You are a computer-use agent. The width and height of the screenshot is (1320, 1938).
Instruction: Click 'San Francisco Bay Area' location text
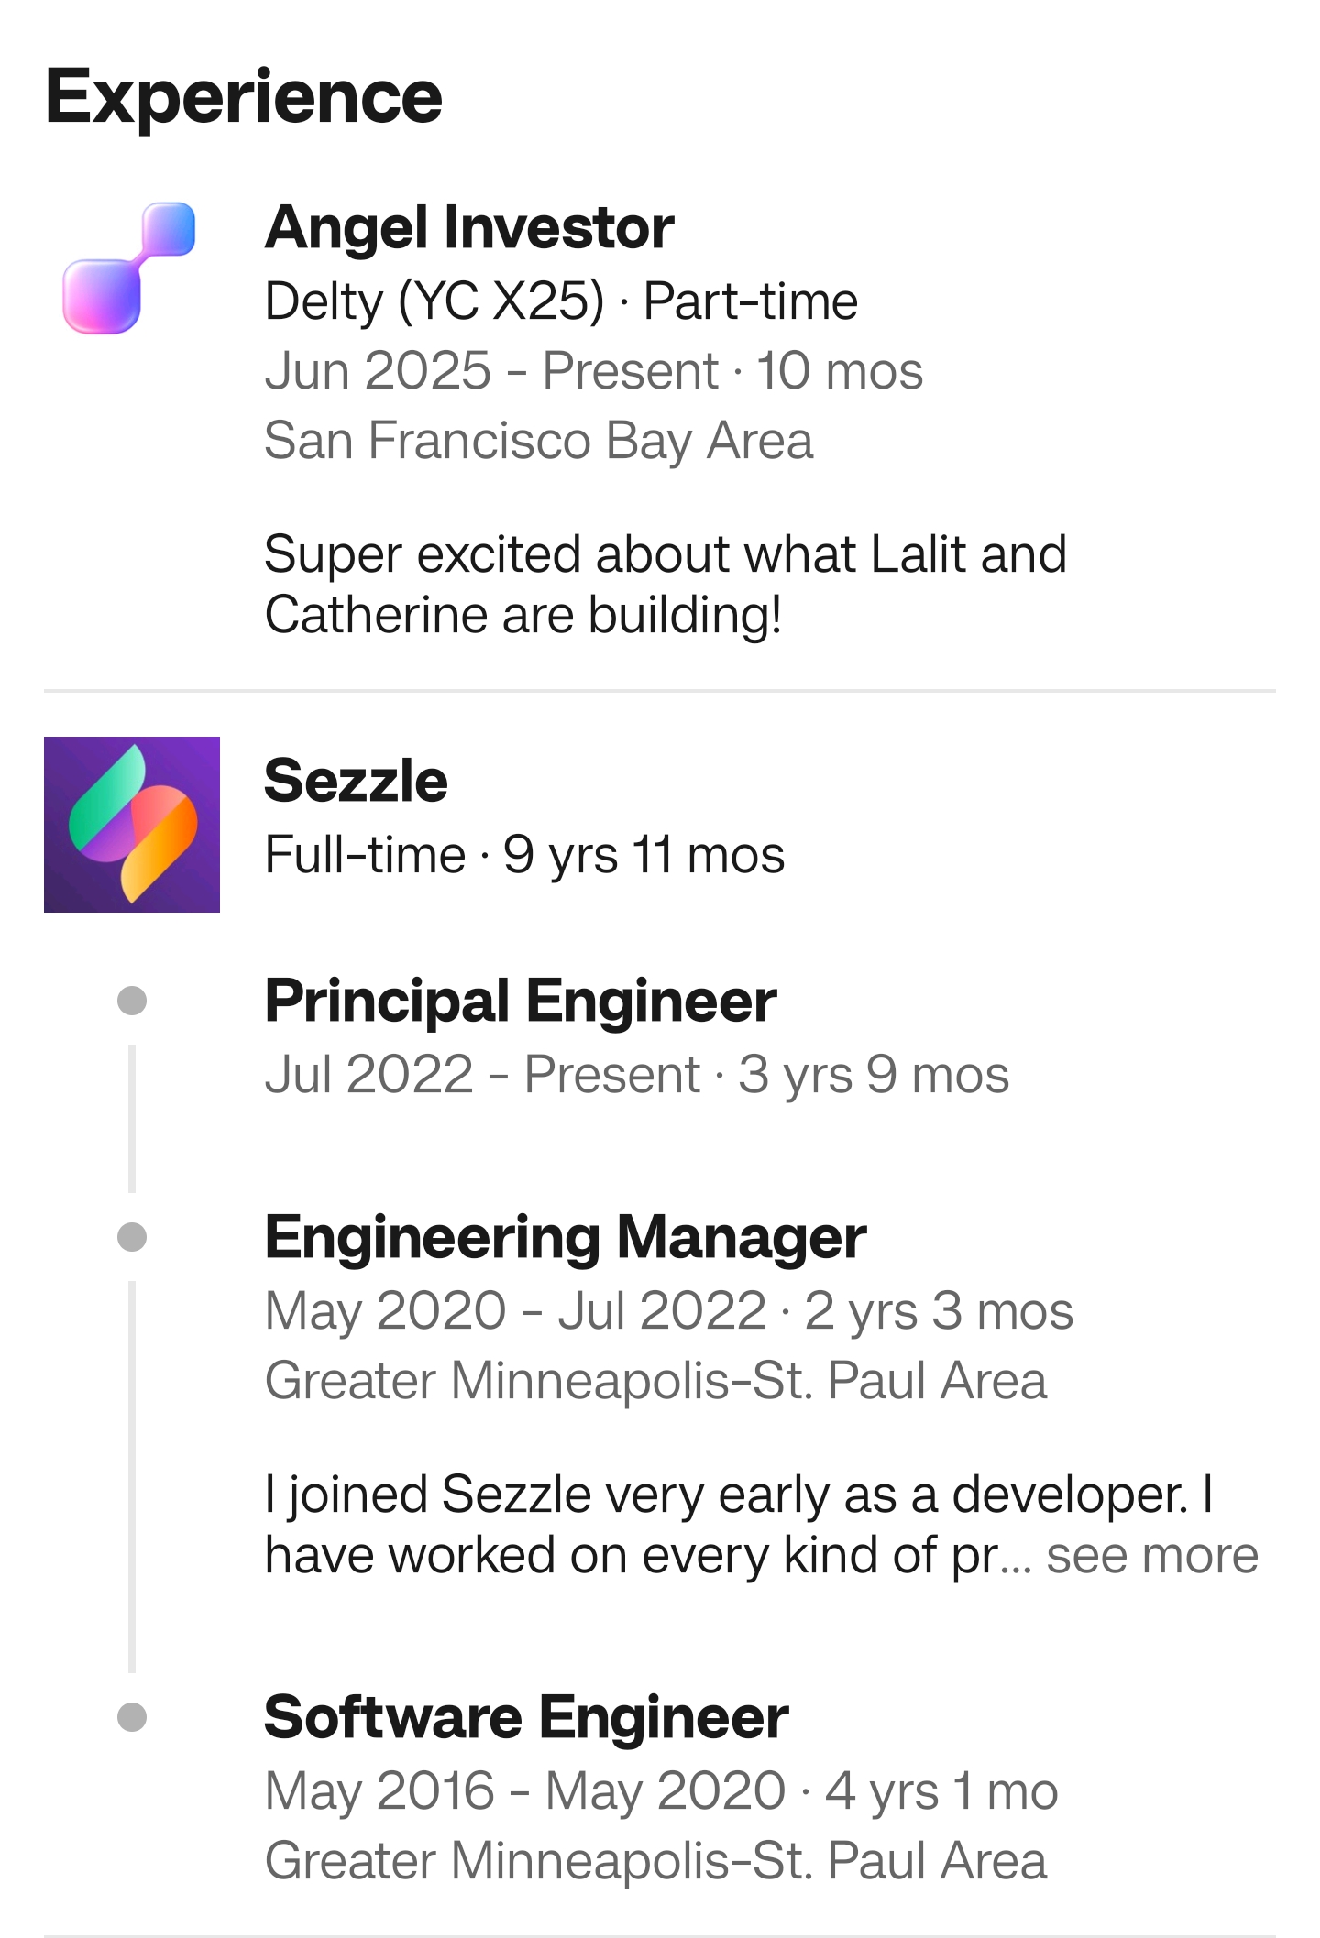[539, 442]
